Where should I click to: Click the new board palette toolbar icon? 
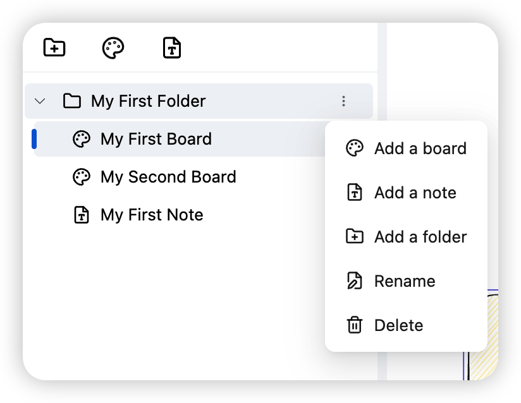pos(113,48)
